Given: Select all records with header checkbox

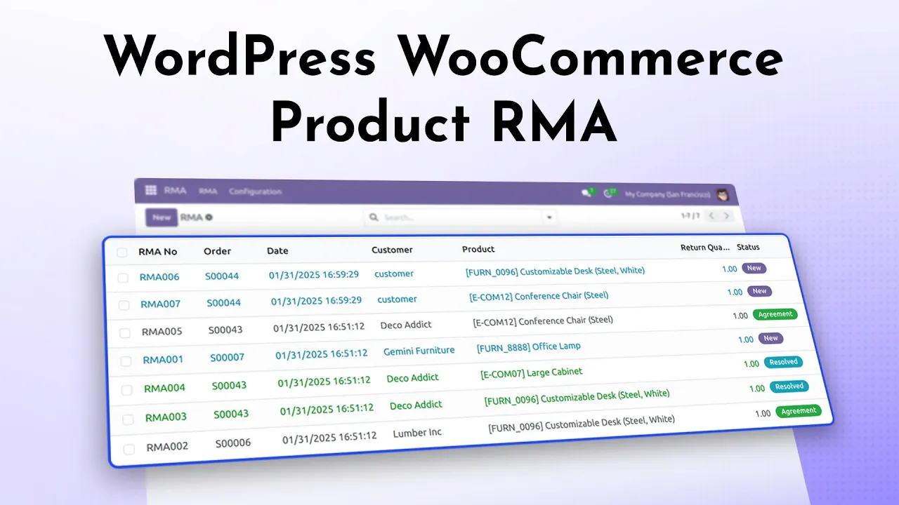Looking at the screenshot, I should (x=121, y=252).
